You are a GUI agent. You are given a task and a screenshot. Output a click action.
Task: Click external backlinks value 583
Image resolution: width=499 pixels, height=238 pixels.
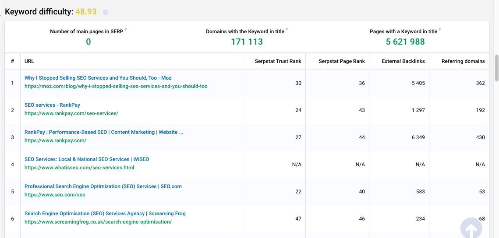pos(421,192)
